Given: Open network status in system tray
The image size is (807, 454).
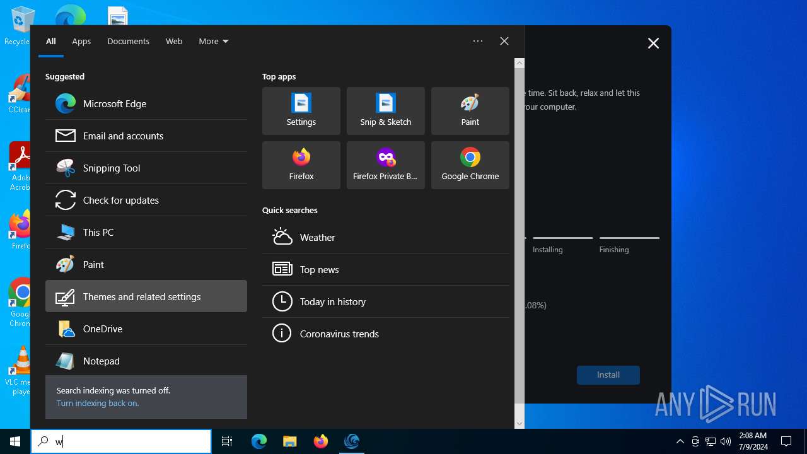Looking at the screenshot, I should pos(711,441).
